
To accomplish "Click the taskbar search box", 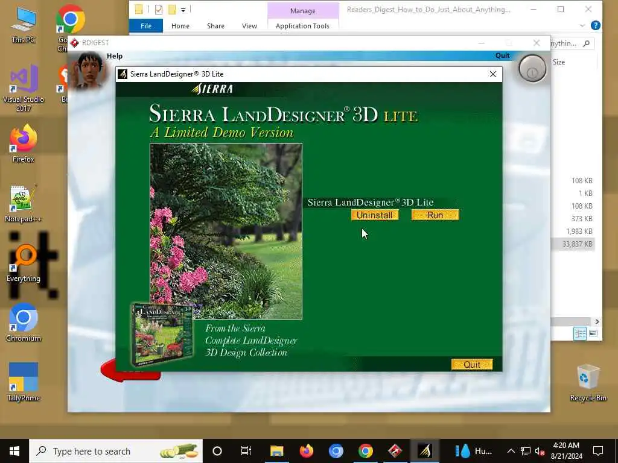I will pyautogui.click(x=116, y=451).
